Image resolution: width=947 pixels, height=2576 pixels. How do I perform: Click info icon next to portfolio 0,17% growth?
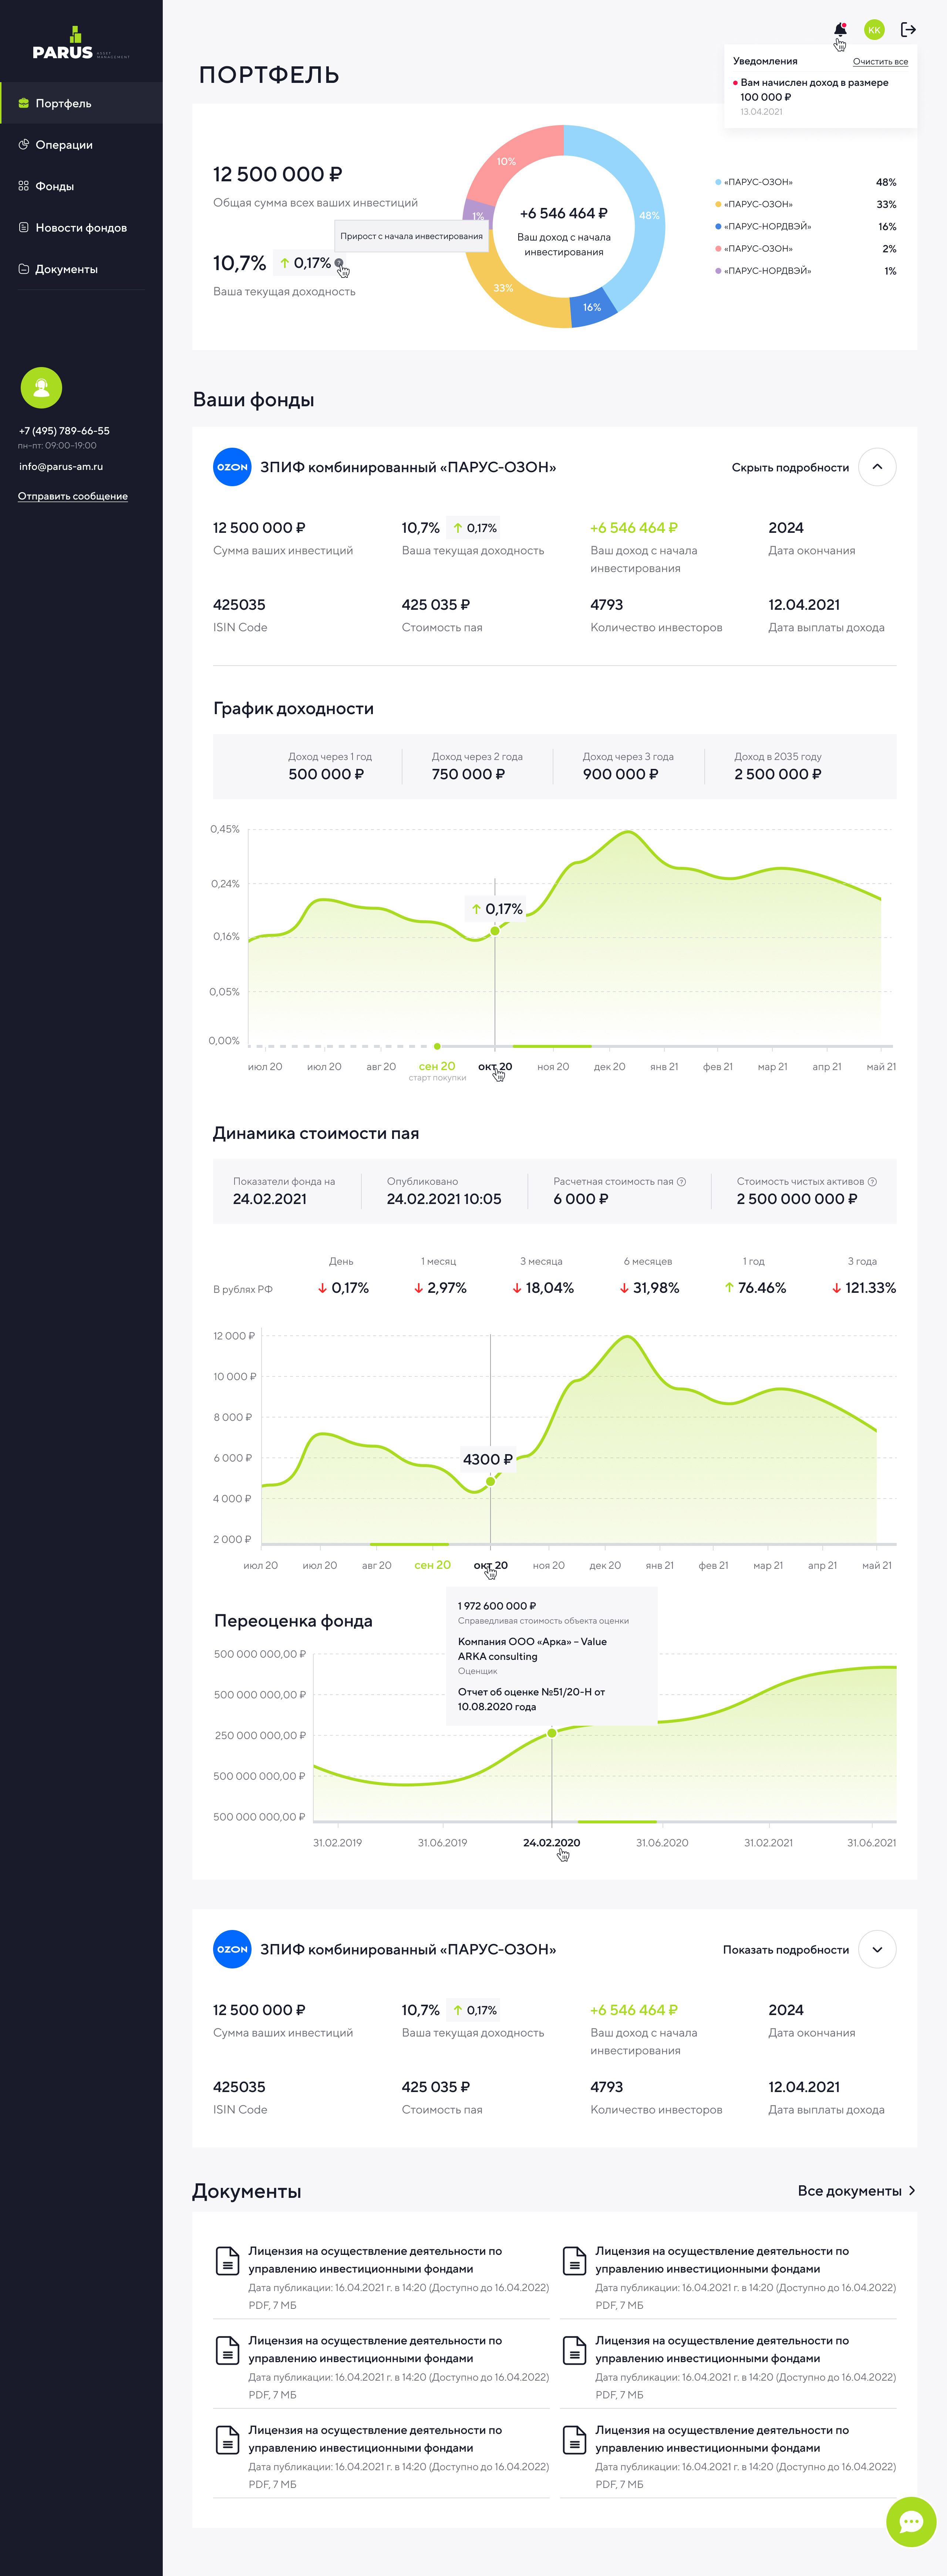click(339, 263)
